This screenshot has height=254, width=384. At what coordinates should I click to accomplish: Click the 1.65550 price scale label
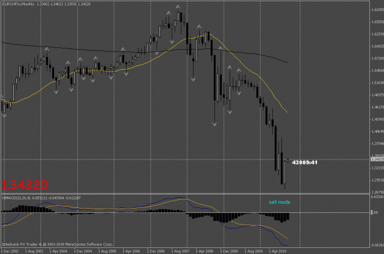[377, 22]
